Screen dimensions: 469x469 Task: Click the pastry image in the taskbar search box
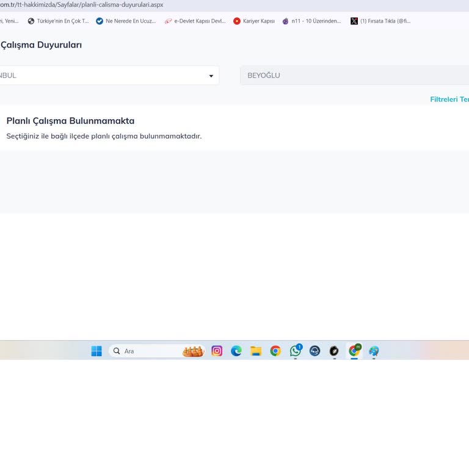(x=193, y=351)
